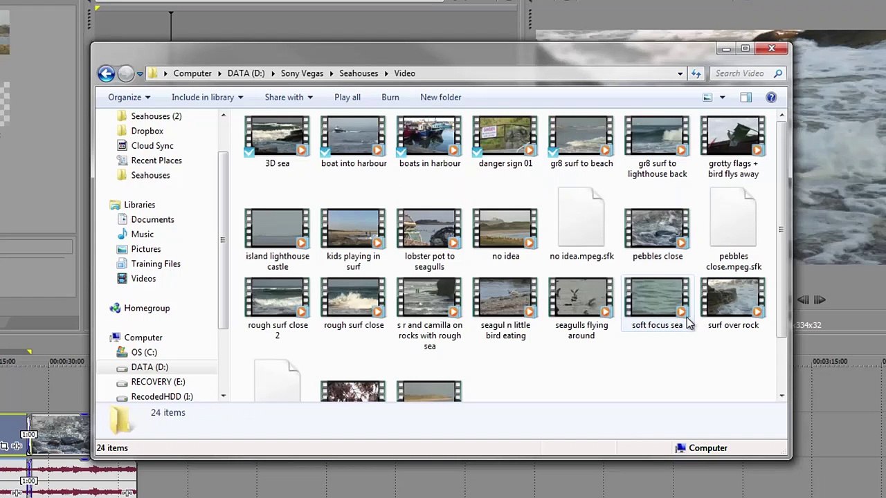Screen dimensions: 886x498
Task: Click the file list scroll-up arrow
Action: [x=781, y=115]
